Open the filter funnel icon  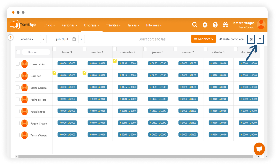pyautogui.click(x=260, y=39)
